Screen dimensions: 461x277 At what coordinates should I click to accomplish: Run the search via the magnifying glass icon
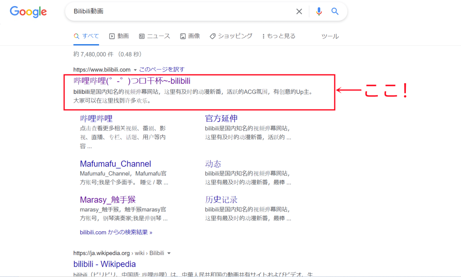pyautogui.click(x=335, y=11)
